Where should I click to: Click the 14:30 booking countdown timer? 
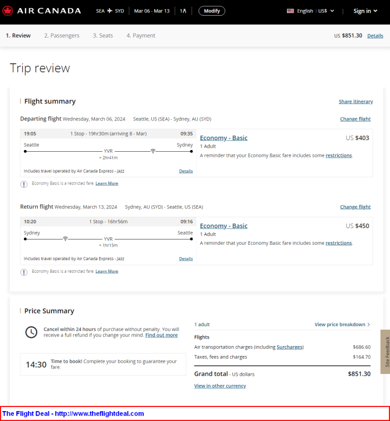36,365
